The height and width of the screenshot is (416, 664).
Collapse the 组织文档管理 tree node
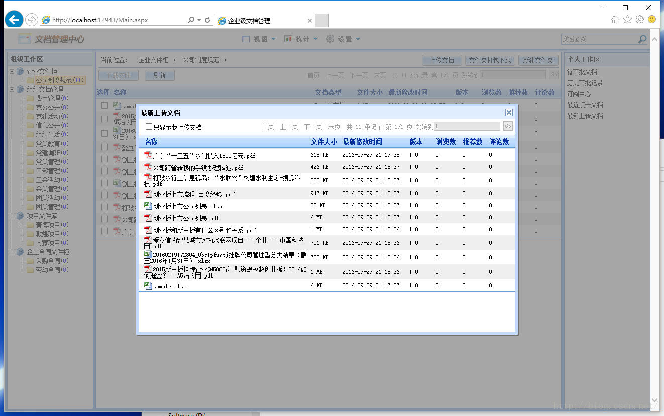pos(12,89)
